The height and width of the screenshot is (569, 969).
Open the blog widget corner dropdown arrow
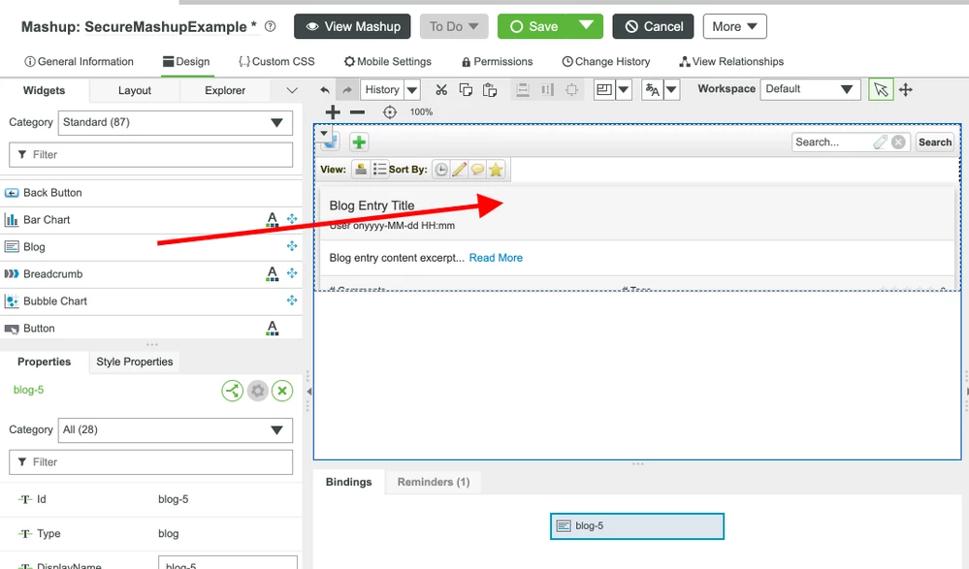tap(324, 133)
